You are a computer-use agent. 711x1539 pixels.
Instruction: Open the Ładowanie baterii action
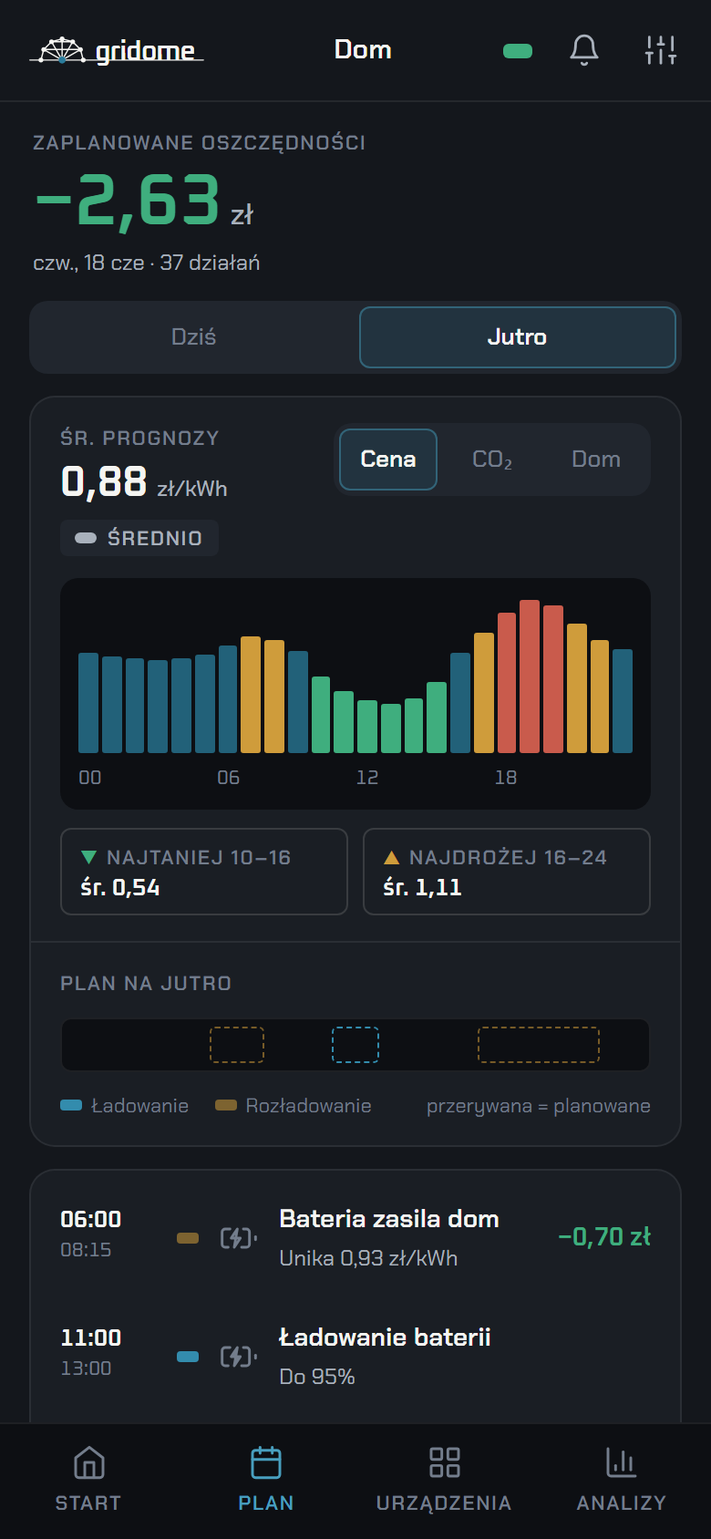pyautogui.click(x=355, y=1357)
